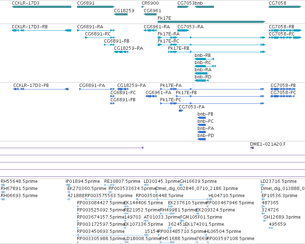Click the bnb-RC transcript label
Viewport: 305px width, 244px height.
click(x=203, y=63)
